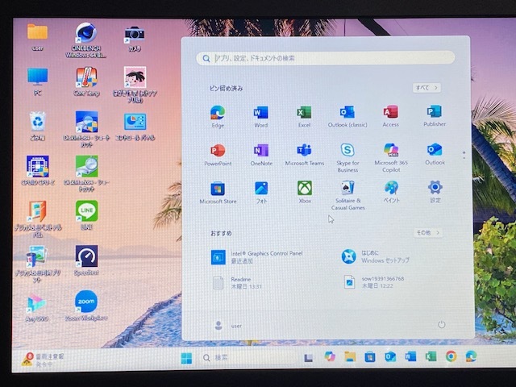Viewport: 516px width, 387px height.
Task: Open Edge from the taskbar
Action: click(471, 356)
